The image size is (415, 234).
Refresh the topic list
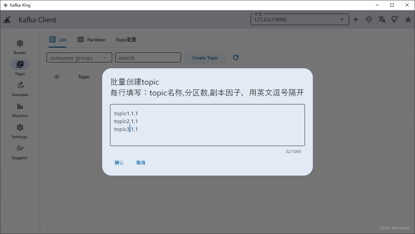point(236,57)
